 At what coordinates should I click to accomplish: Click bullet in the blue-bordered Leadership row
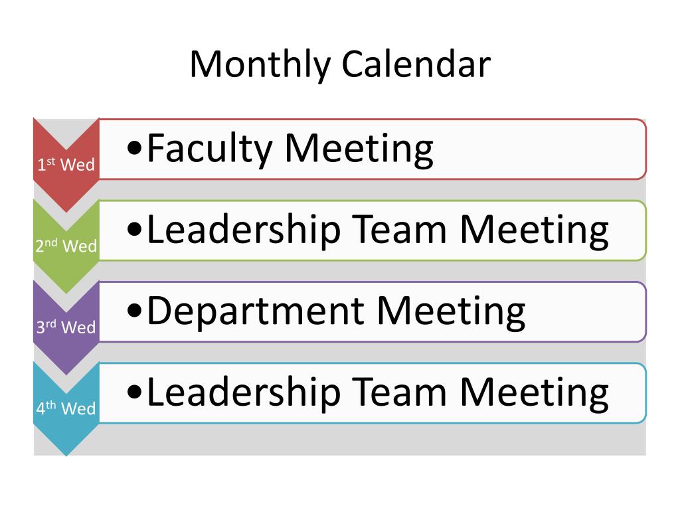tap(135, 392)
